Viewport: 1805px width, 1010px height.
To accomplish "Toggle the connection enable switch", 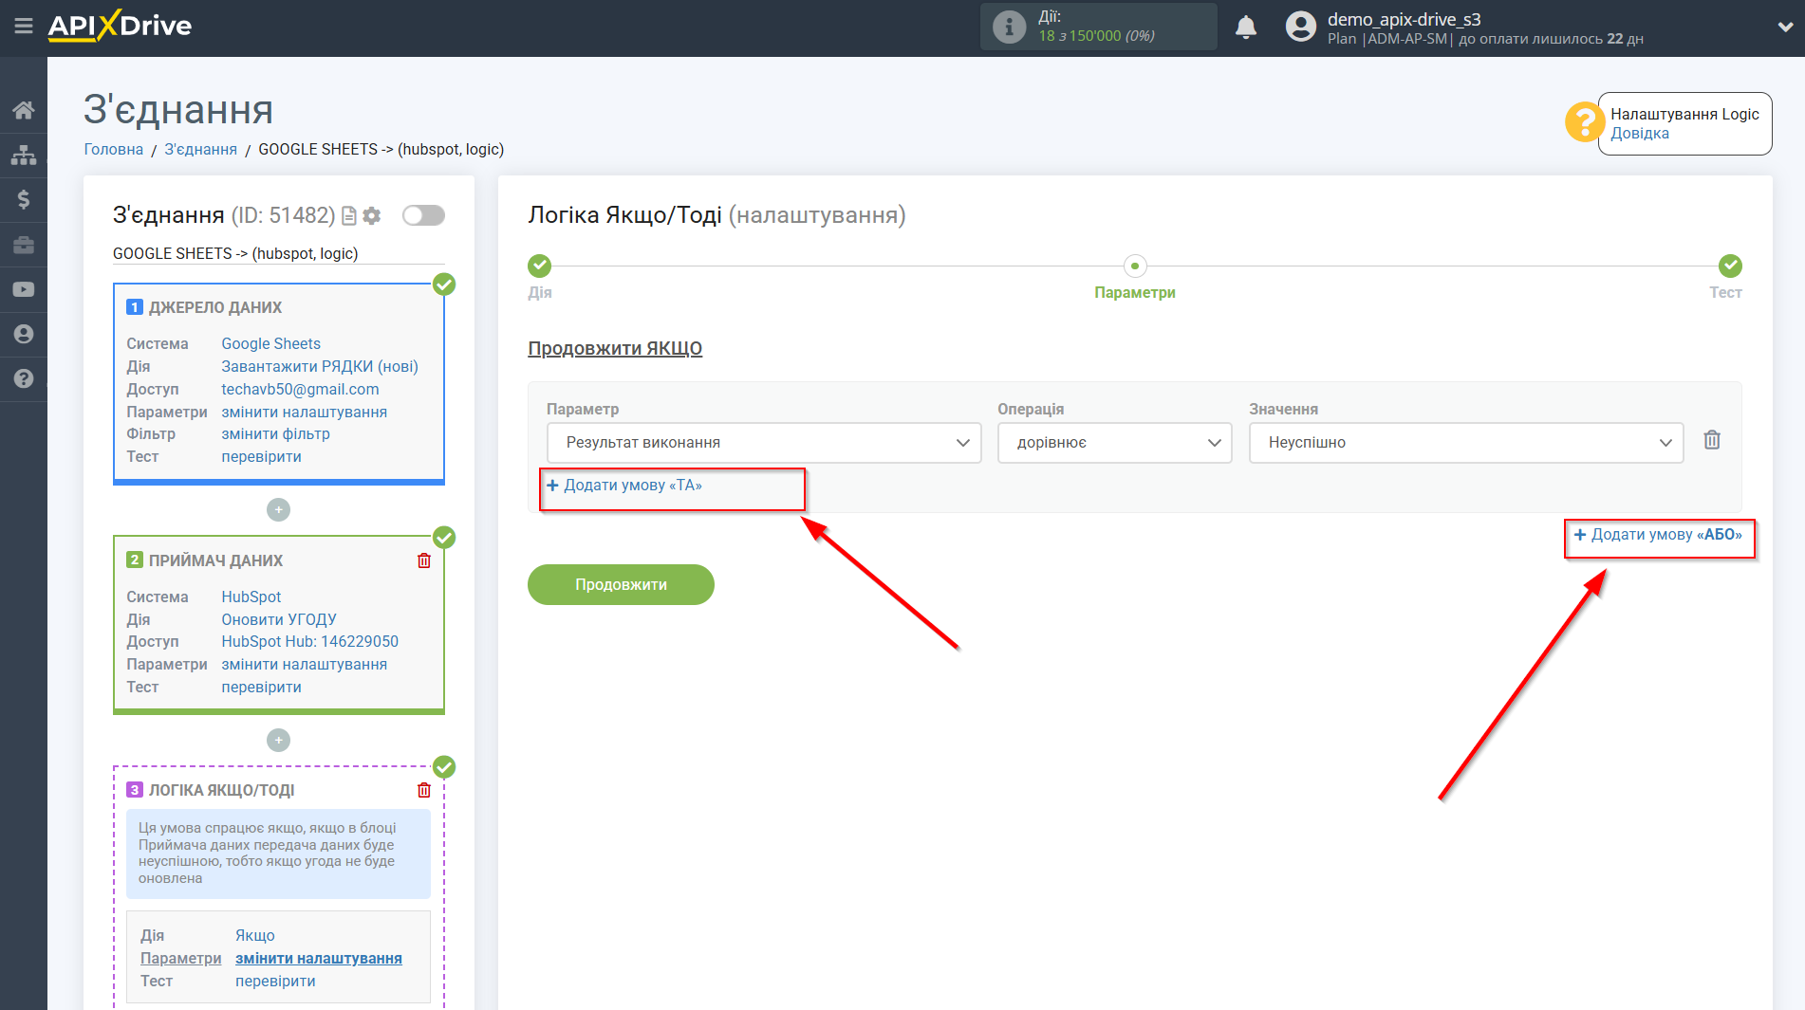I will [423, 215].
